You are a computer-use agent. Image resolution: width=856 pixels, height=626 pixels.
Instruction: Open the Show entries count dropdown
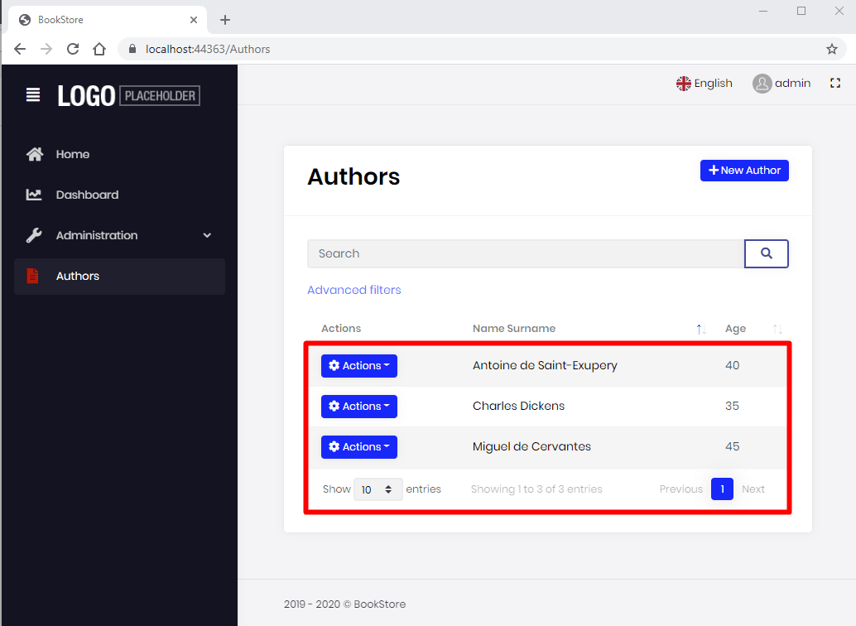pyautogui.click(x=378, y=489)
